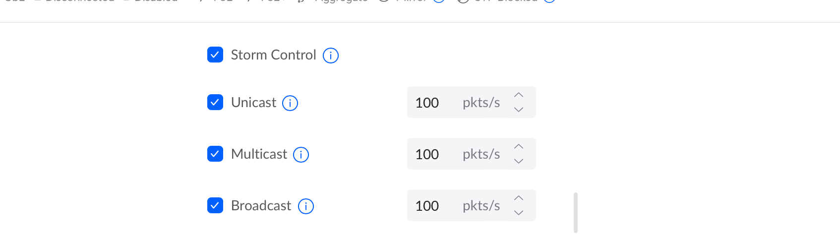
Task: Toggle the Multicast checkbox
Action: click(215, 154)
